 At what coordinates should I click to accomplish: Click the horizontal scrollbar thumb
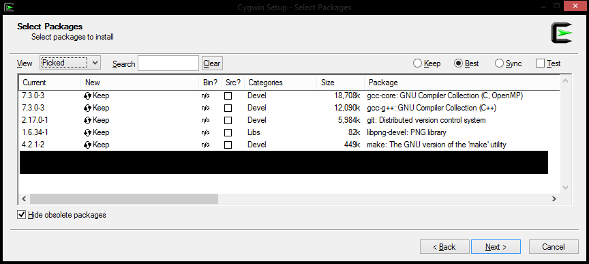(124, 199)
